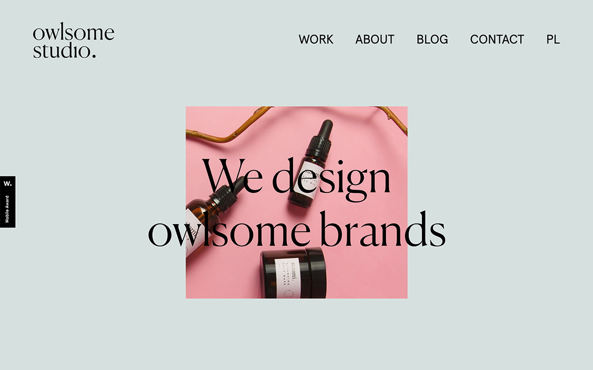Screen dimensions: 593x370
Task: Click the word 'studio.' in the logo
Action: [x=64, y=50]
